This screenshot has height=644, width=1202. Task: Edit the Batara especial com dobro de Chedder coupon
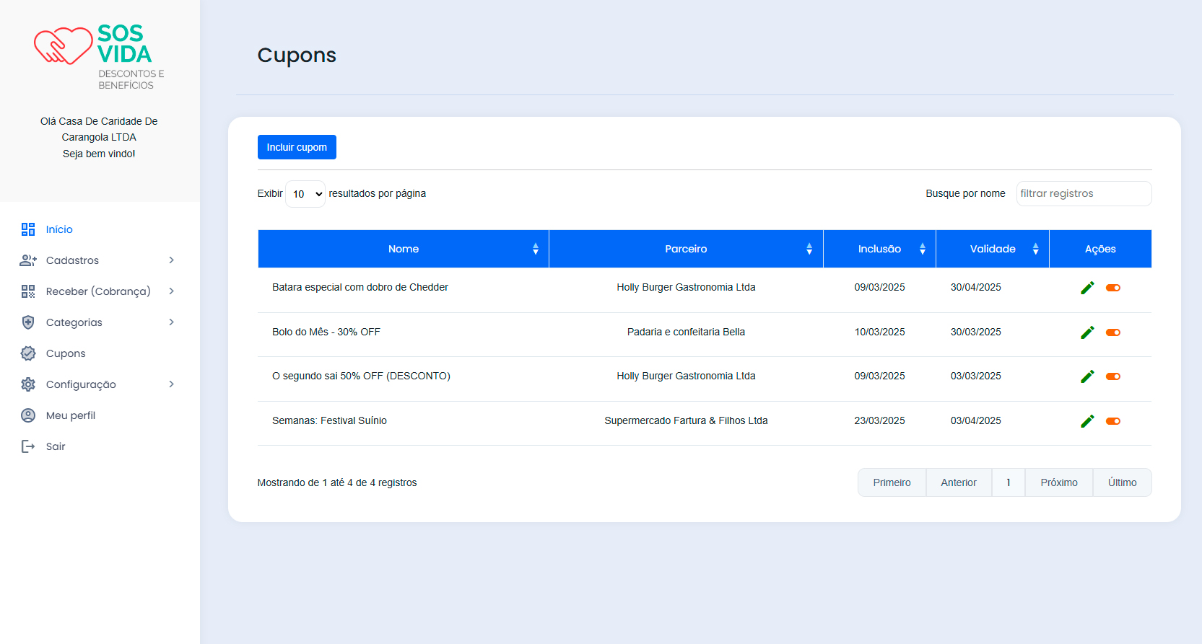[x=1087, y=288]
